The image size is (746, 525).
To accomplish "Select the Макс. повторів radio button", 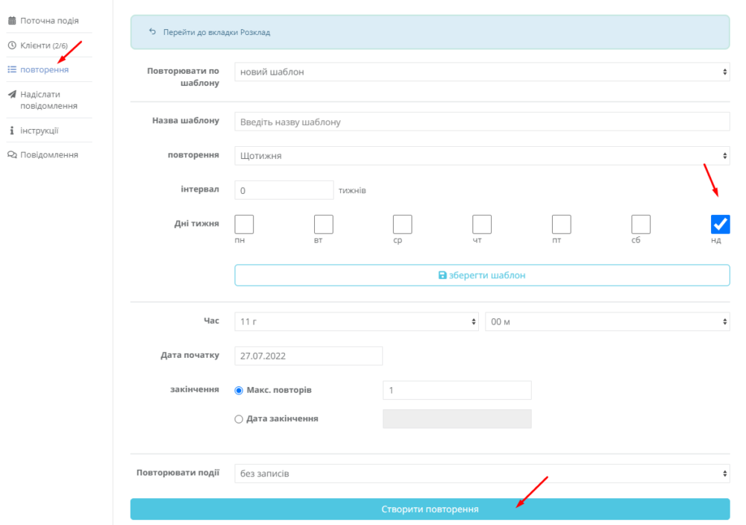I will (239, 391).
